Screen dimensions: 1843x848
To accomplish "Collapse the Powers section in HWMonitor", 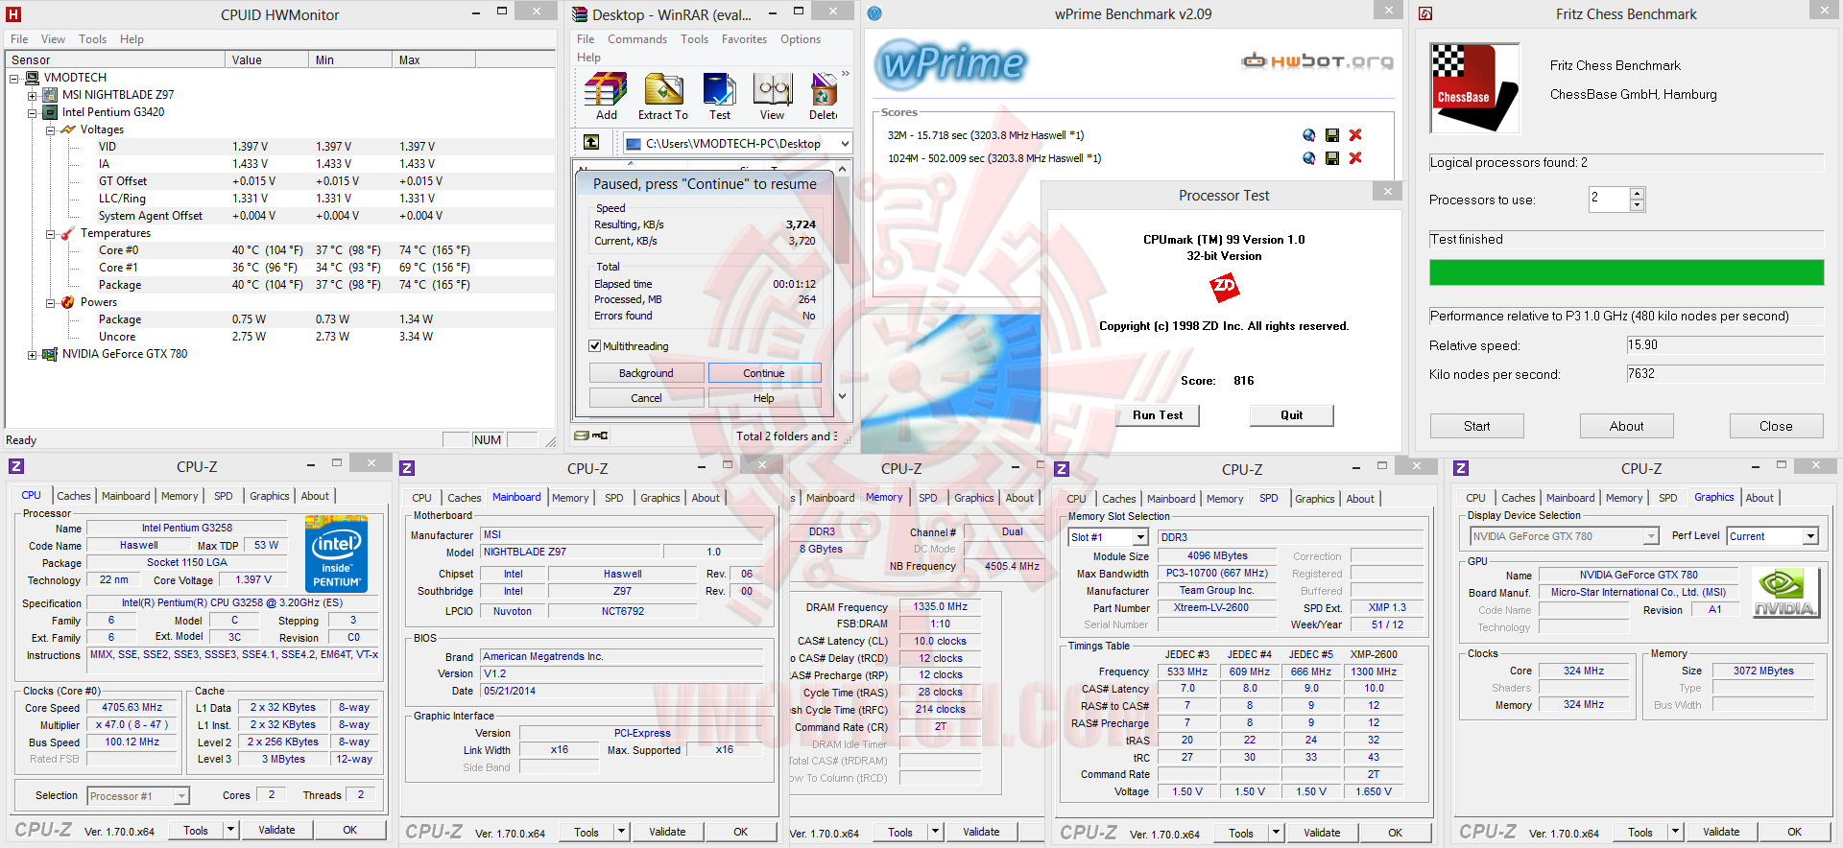I will (x=50, y=302).
